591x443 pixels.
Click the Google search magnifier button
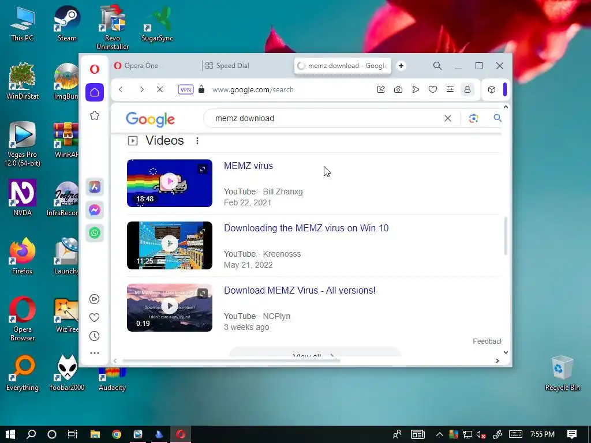pos(498,118)
